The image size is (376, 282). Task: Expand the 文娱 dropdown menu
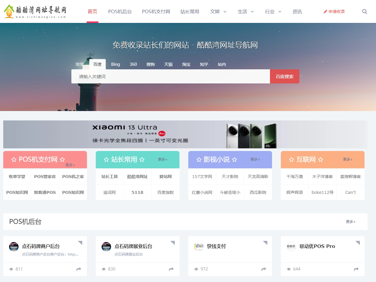tap(218, 11)
